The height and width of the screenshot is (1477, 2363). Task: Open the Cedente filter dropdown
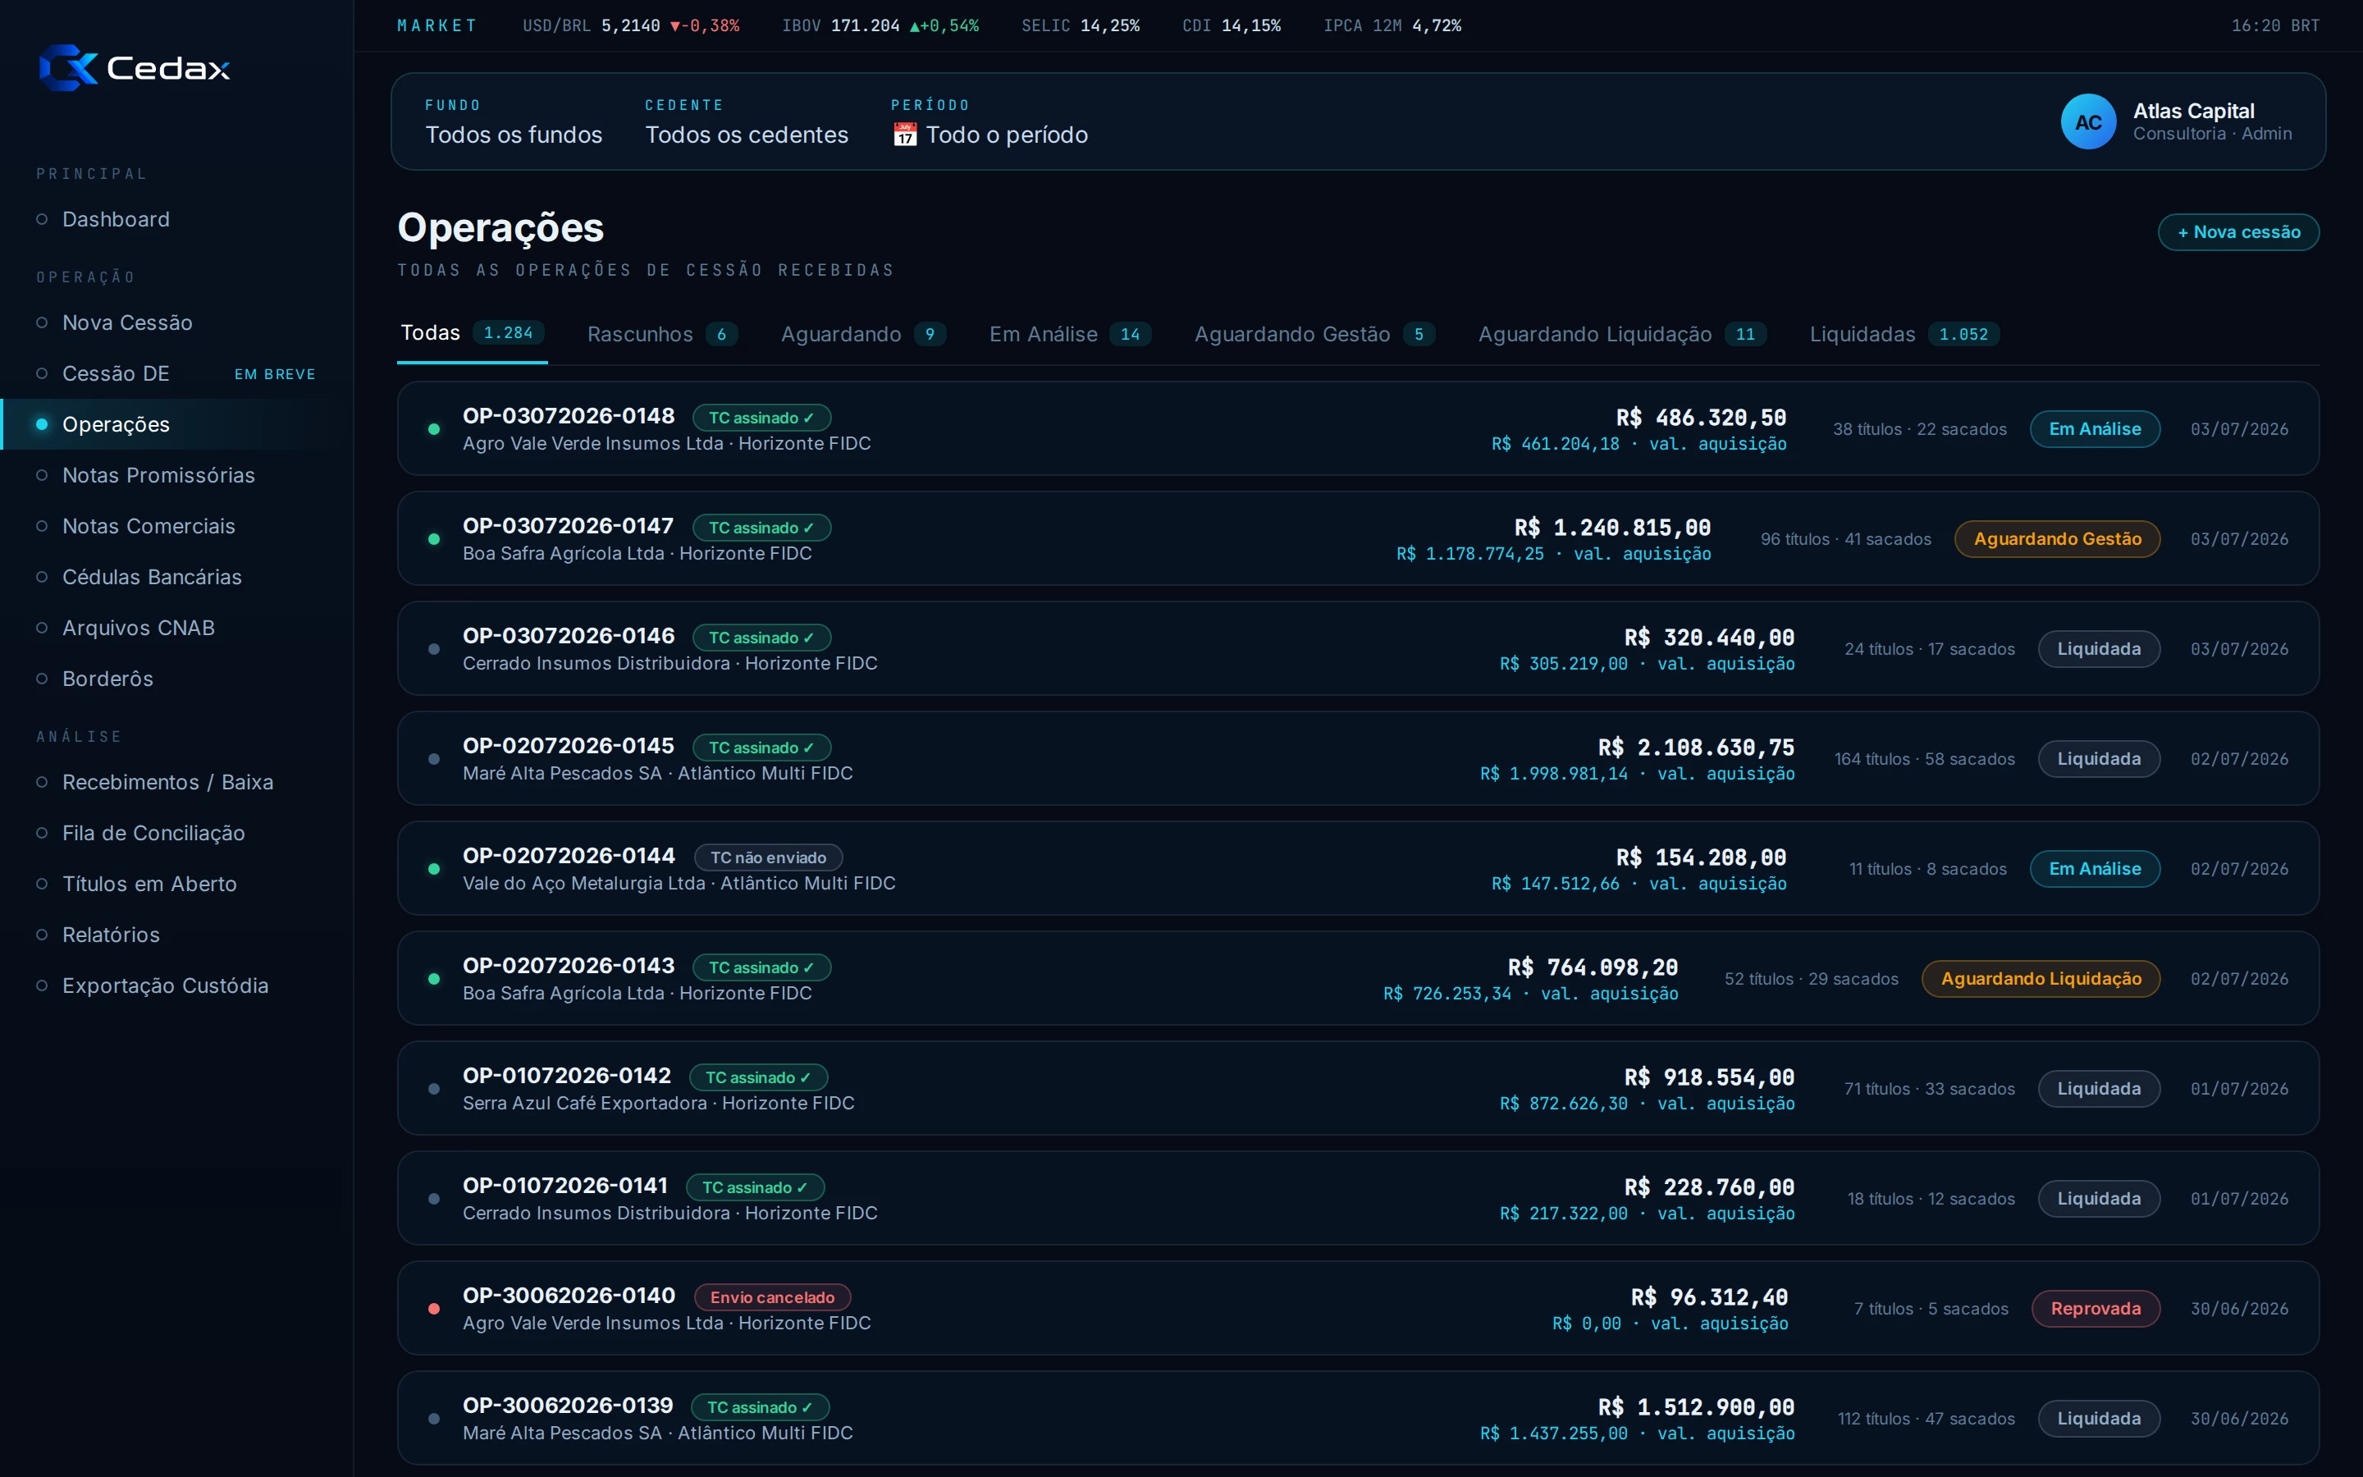coord(746,121)
